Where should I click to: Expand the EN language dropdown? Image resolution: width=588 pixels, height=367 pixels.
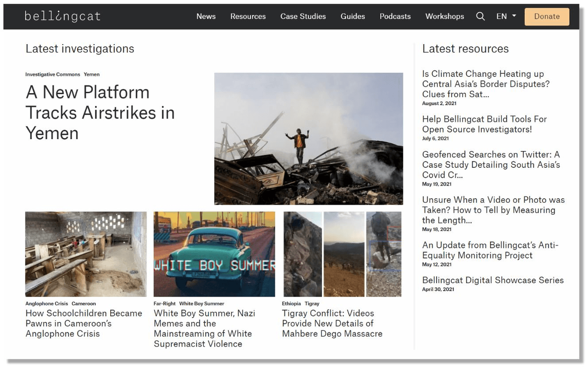click(506, 16)
